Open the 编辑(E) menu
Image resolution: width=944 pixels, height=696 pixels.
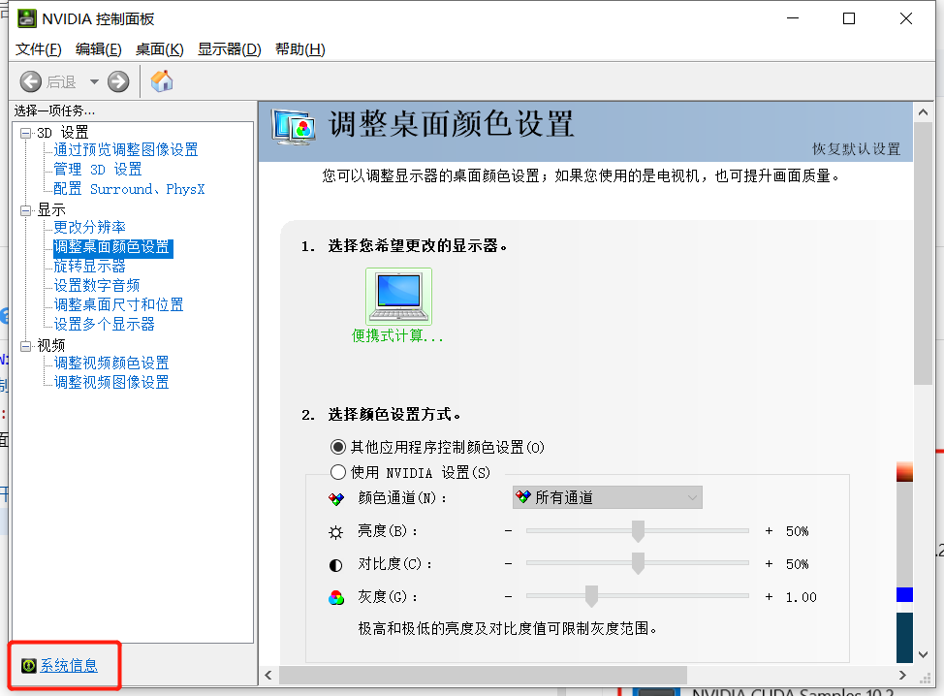click(x=99, y=49)
